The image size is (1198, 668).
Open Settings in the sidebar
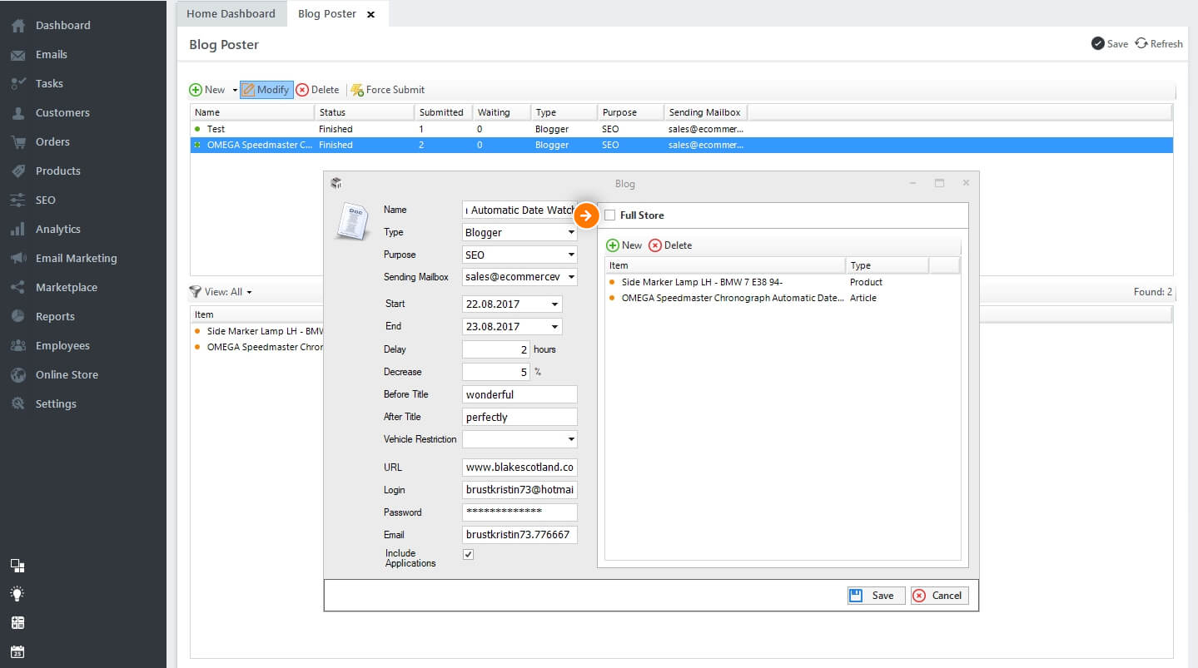coord(56,403)
